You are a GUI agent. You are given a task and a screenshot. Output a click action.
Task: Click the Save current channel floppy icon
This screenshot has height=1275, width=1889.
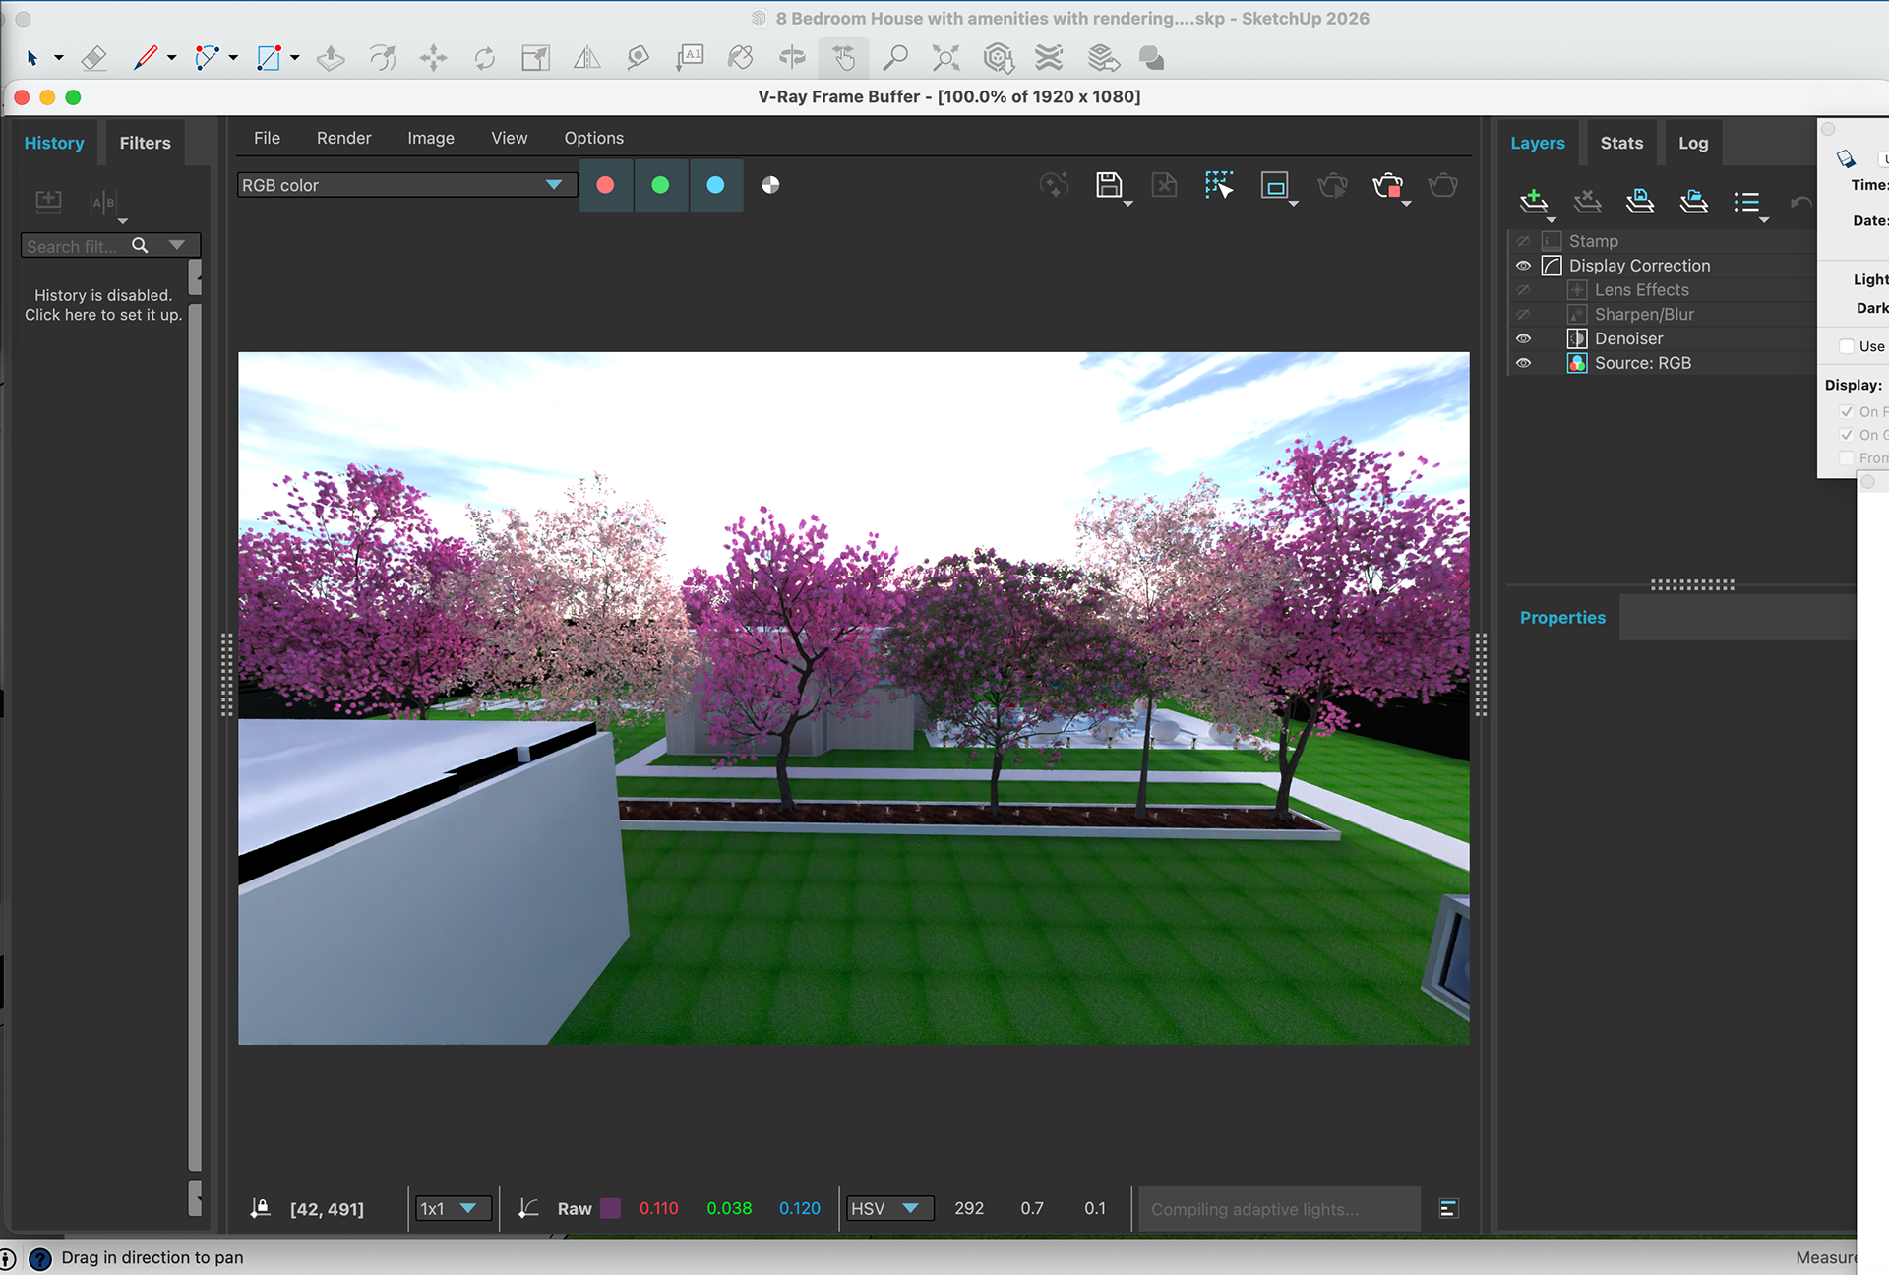coord(1109,185)
